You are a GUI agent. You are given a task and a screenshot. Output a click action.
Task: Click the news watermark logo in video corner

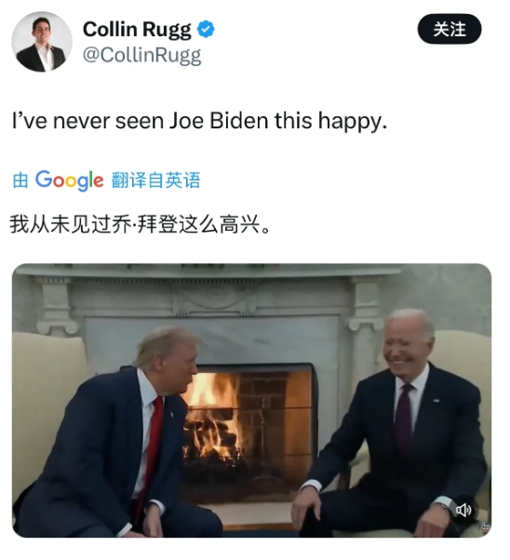click(x=485, y=527)
